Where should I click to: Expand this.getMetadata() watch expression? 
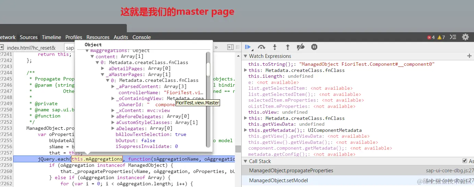245,130
